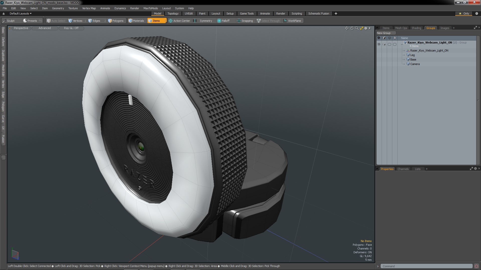Select the Leg mesh item

[412, 55]
